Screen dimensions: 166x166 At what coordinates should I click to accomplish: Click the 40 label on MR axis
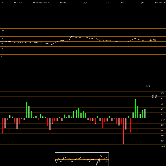pos(162,109)
